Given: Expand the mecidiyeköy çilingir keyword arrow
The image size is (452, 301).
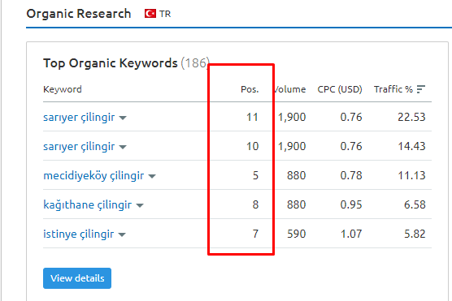Looking at the screenshot, I should (152, 176).
